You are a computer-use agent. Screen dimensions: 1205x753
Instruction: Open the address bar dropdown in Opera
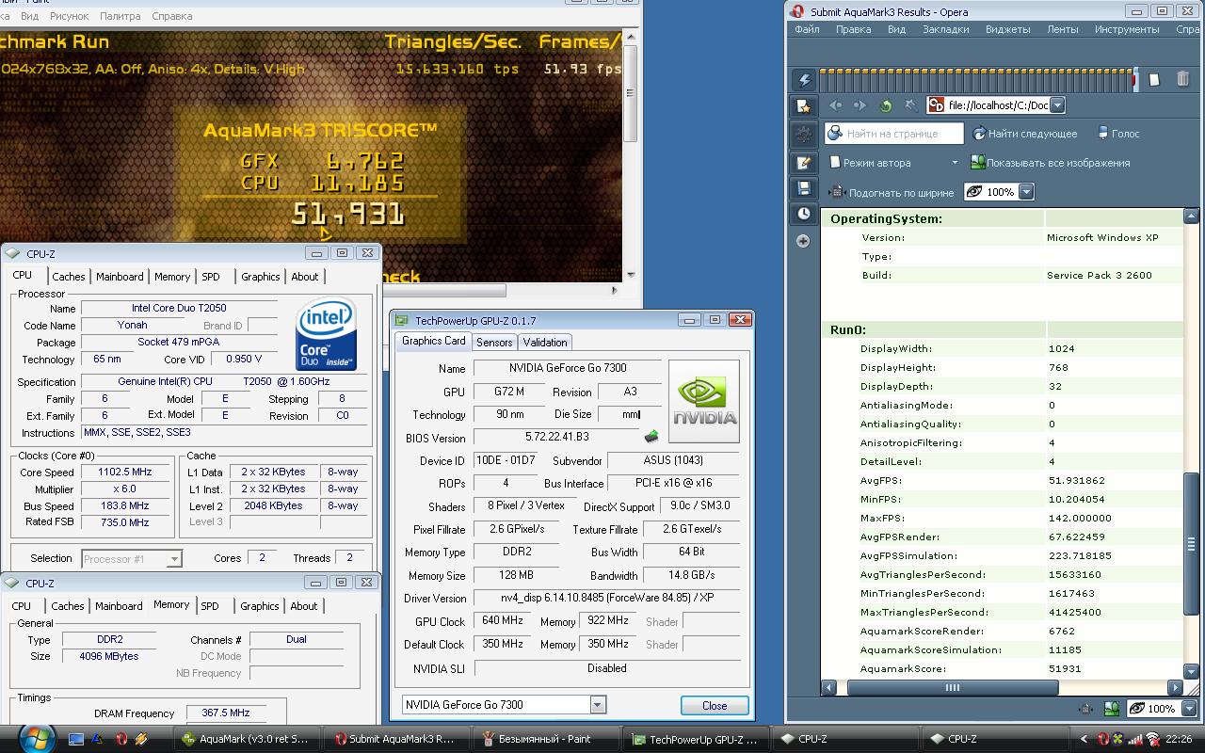[1057, 106]
